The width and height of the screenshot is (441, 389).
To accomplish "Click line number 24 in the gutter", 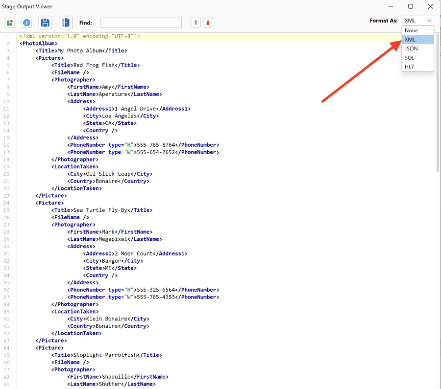I will point(6,203).
